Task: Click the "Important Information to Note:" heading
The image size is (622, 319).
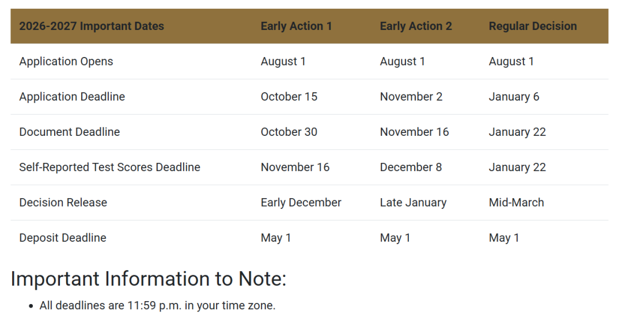Action: click(149, 279)
